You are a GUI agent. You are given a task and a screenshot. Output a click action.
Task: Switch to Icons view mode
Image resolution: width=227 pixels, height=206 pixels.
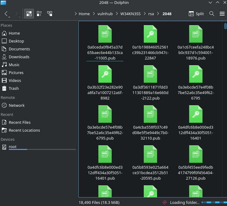[29, 14]
